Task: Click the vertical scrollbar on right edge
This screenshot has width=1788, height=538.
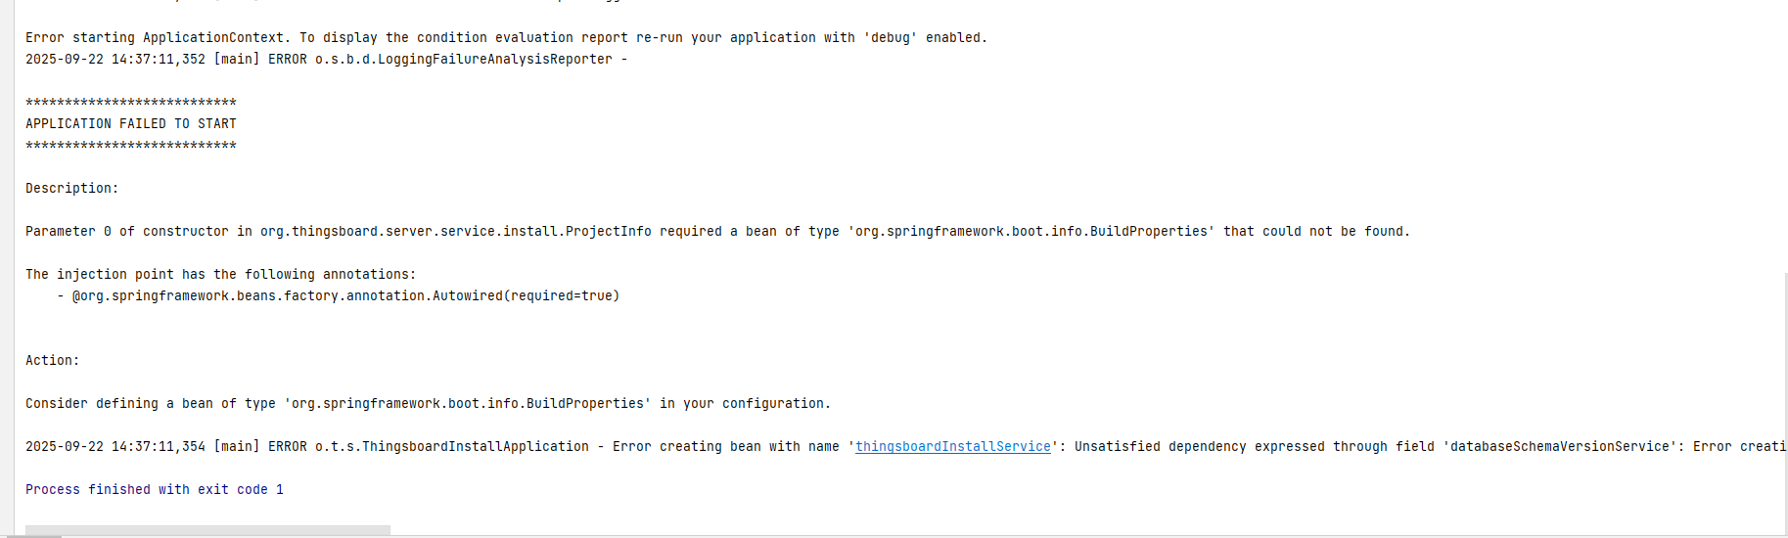Action: (1783, 401)
